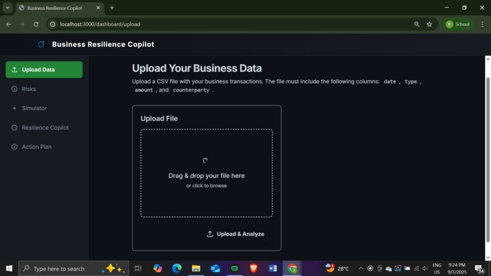Screen dimensions: 491x276
Task: Open Copilot app from the taskbar
Action: 158,269
